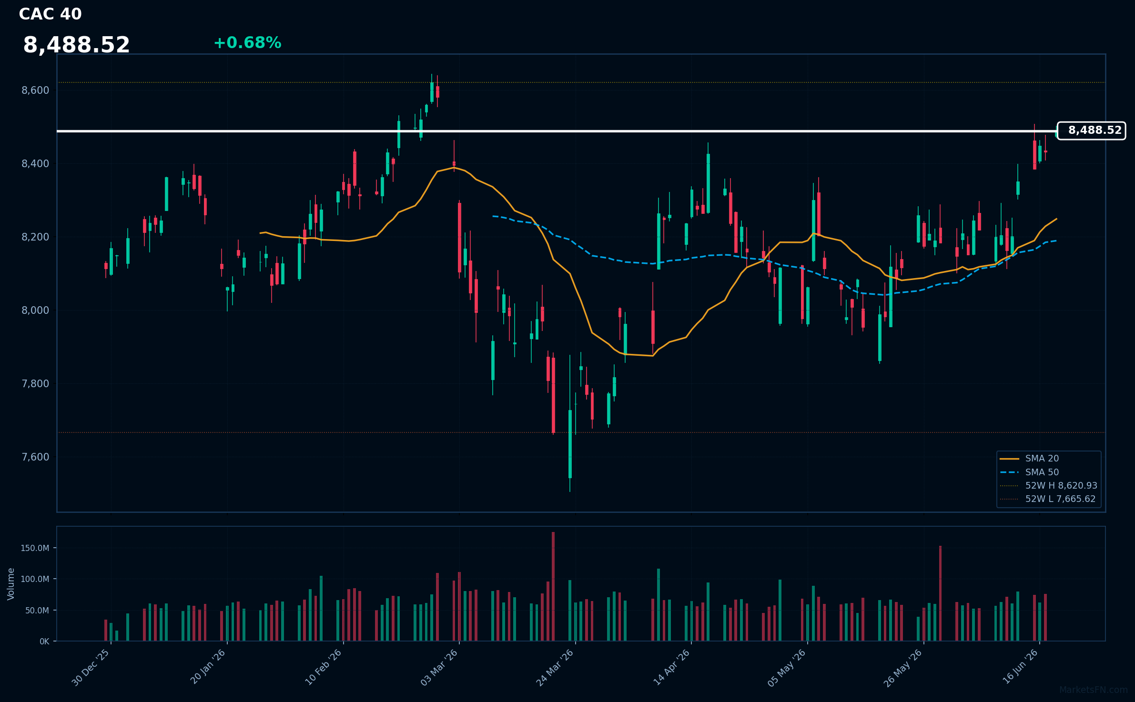Click the SMA 50 legend label
Image resolution: width=1135 pixels, height=702 pixels.
pyautogui.click(x=1042, y=472)
